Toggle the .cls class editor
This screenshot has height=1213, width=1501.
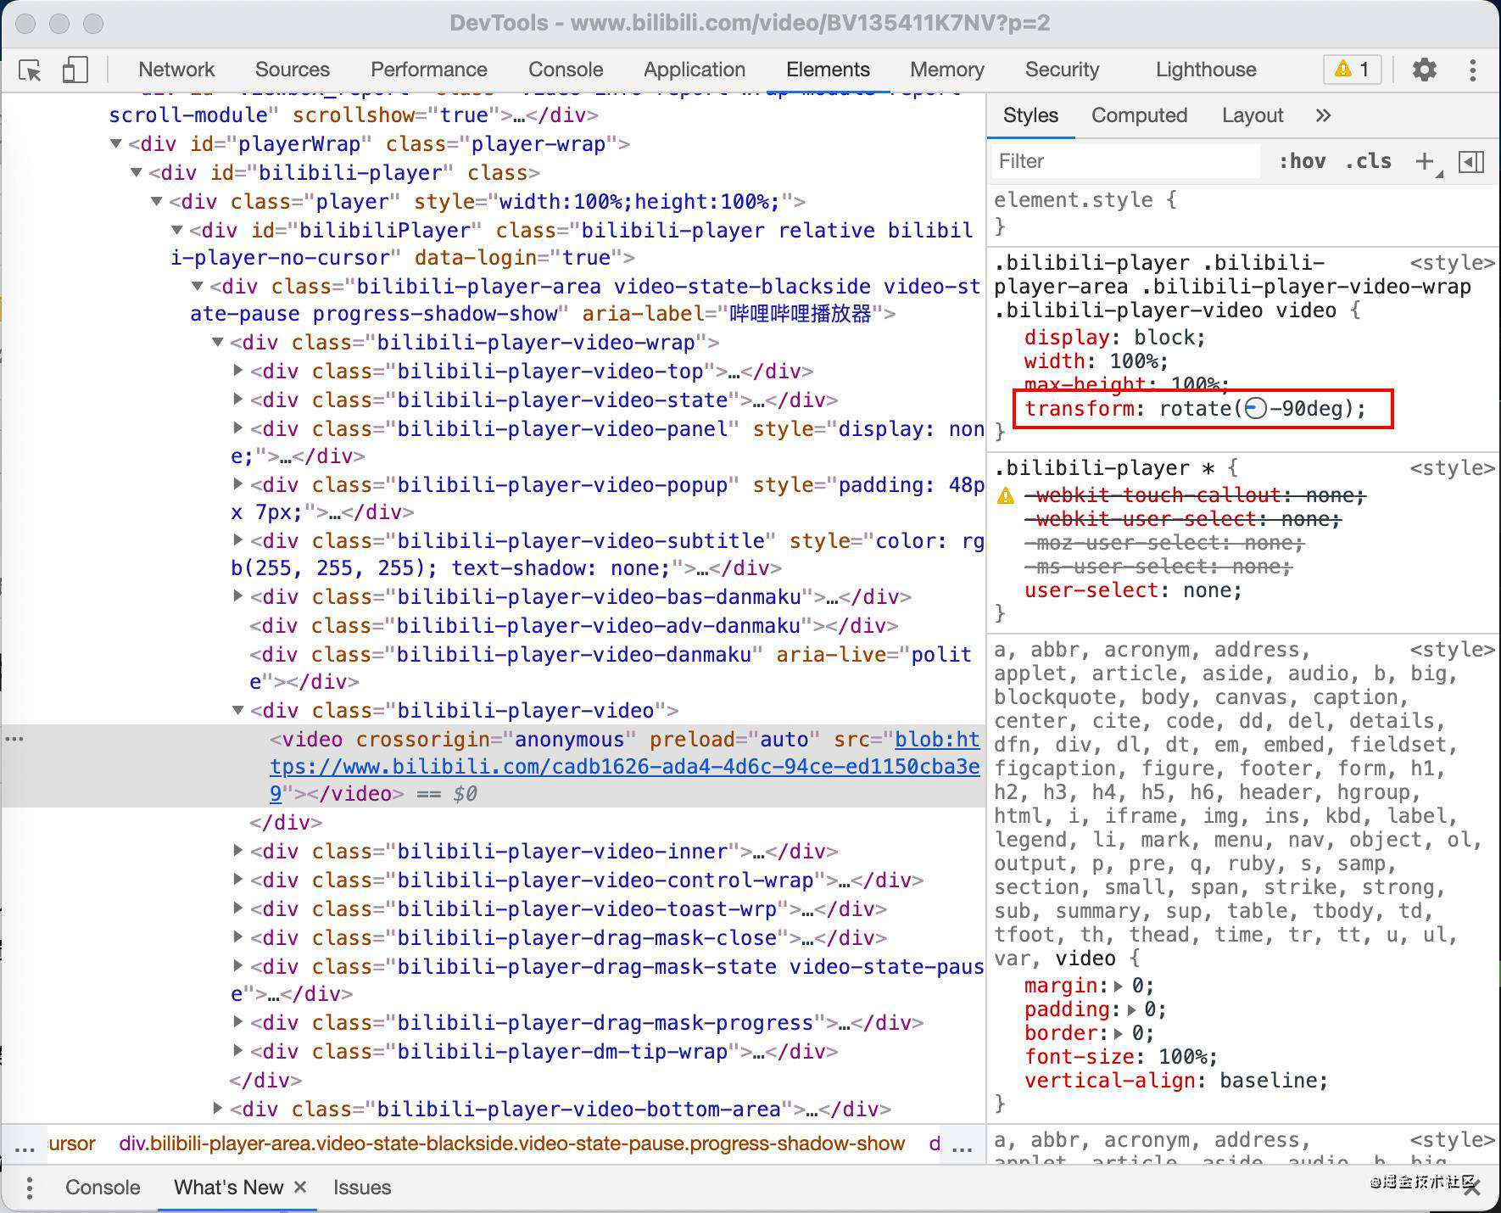coord(1368,161)
